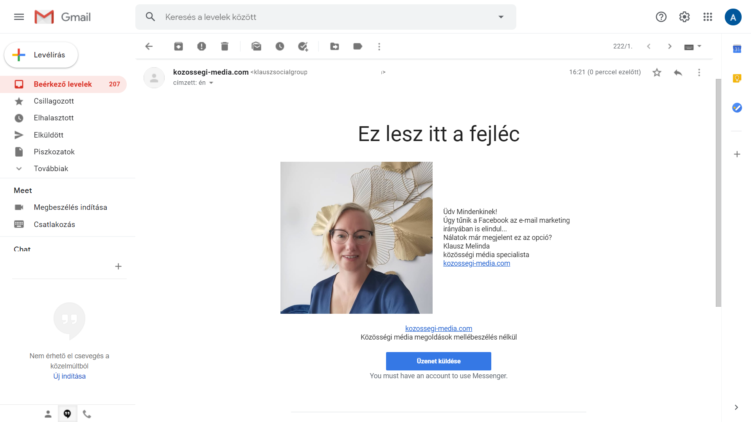Open more options in email toolbar
This screenshot has width=751, height=422.
[379, 46]
